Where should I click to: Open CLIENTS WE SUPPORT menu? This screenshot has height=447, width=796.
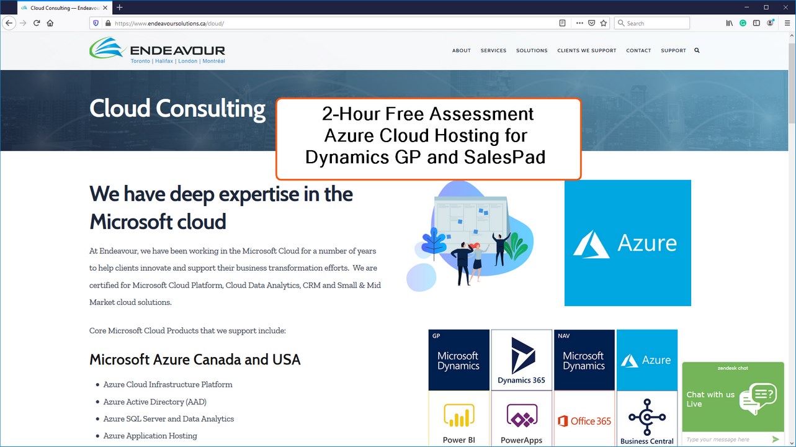pyautogui.click(x=587, y=50)
